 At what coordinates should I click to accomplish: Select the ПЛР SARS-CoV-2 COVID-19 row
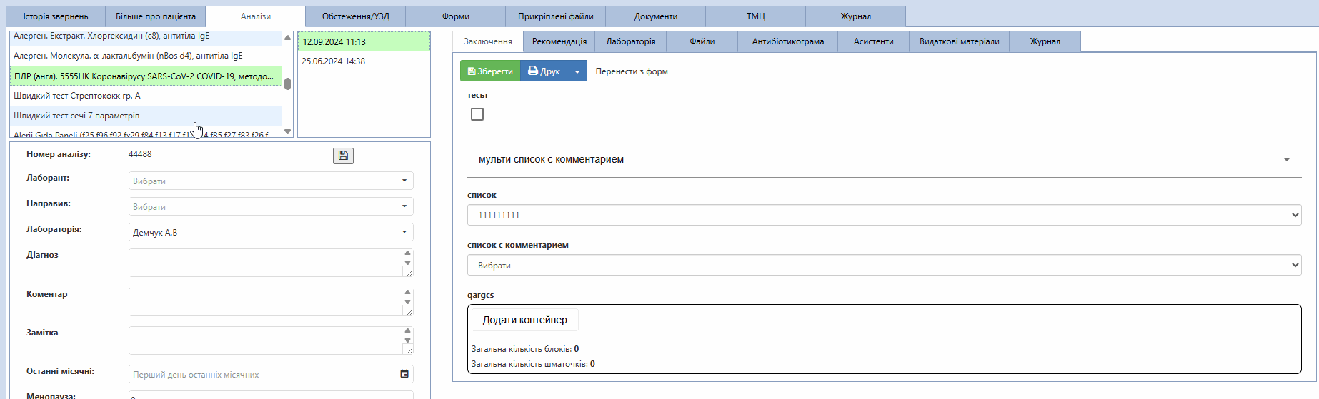[x=146, y=76]
